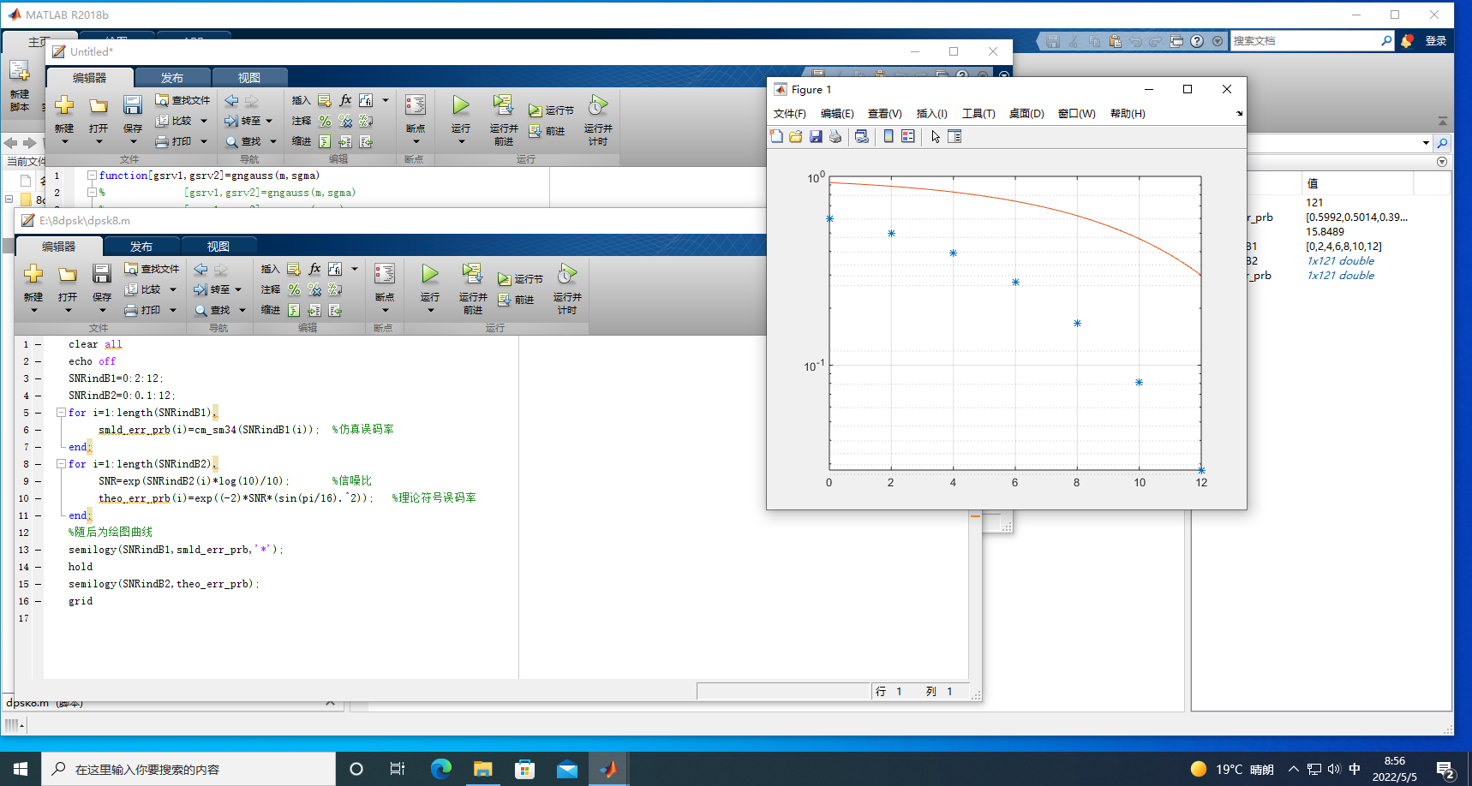Open the Property Inspector in Figure 1
This screenshot has height=786, width=1472.
pos(954,136)
